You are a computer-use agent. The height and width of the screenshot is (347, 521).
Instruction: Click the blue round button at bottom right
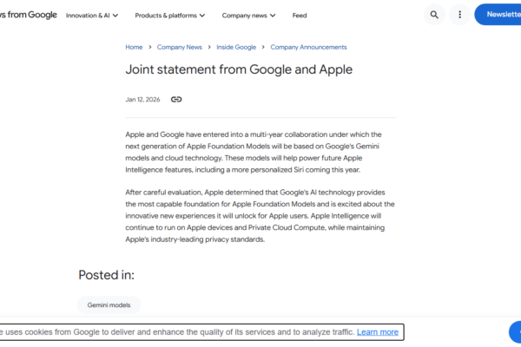[515, 332]
